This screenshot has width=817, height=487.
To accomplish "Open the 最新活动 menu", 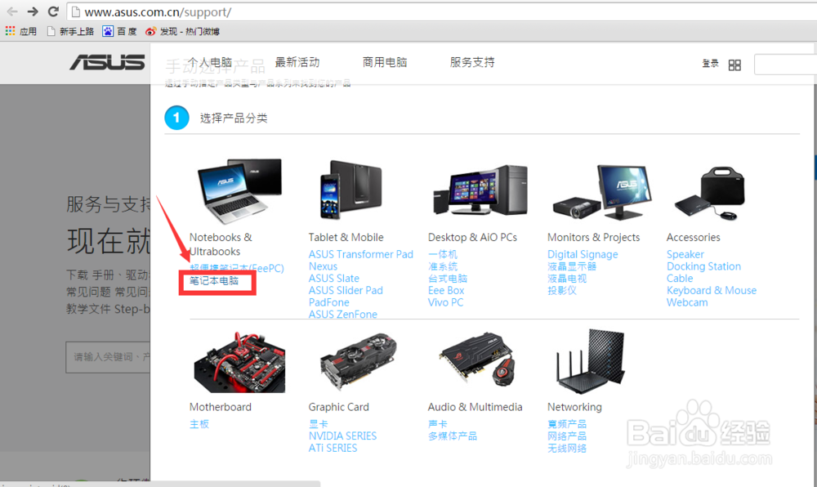I will click(x=297, y=62).
